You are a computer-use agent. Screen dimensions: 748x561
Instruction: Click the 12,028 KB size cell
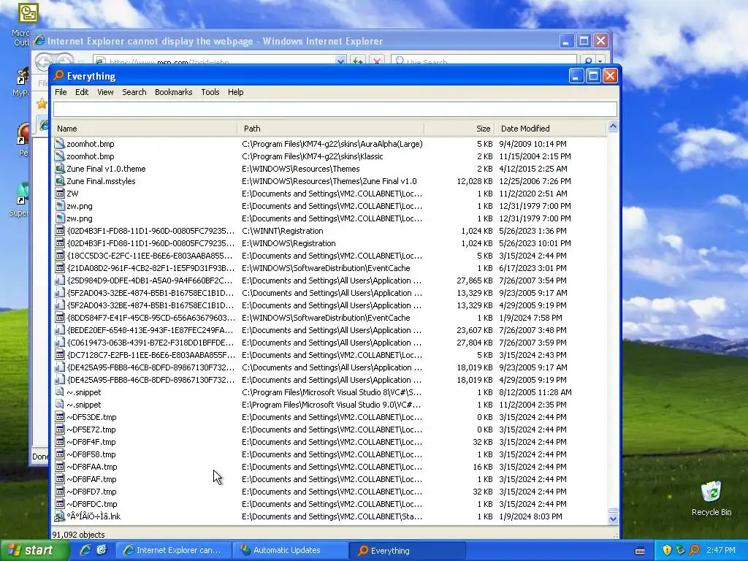point(475,181)
